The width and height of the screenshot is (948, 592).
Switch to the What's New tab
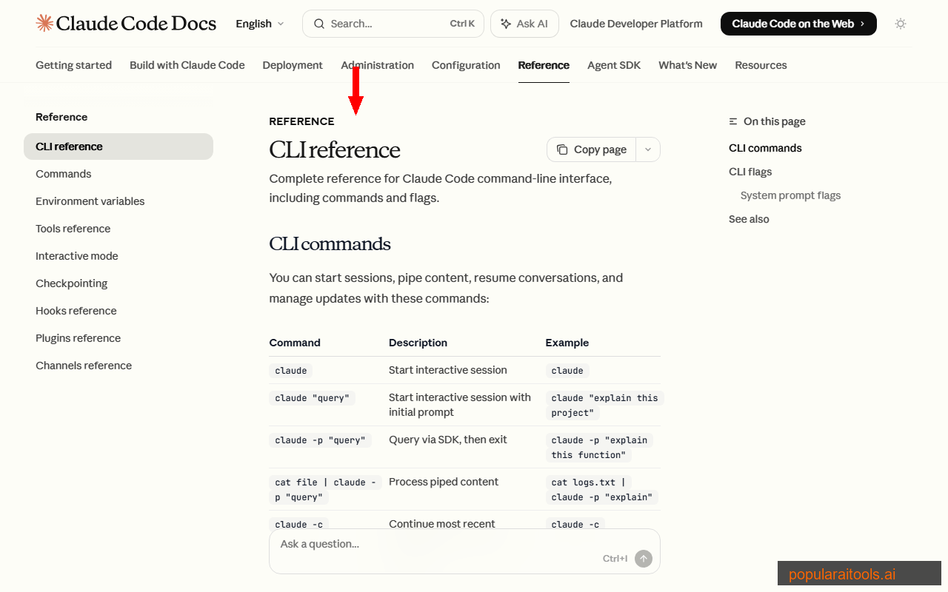[687, 65]
